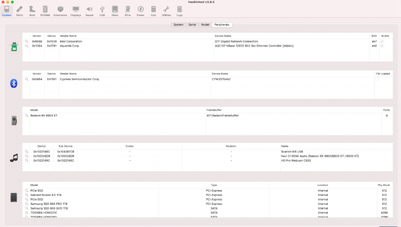Click the Codec column header

tap(130, 146)
